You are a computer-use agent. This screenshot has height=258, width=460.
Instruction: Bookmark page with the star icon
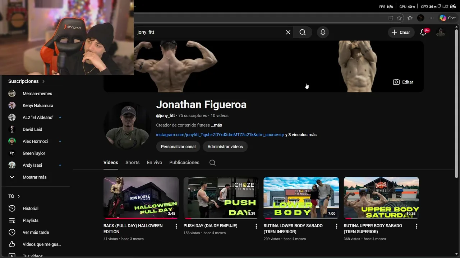pos(399,18)
